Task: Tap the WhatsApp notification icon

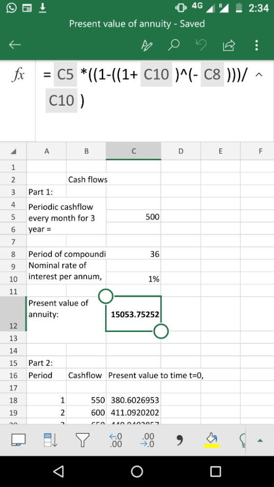Action: (11, 8)
